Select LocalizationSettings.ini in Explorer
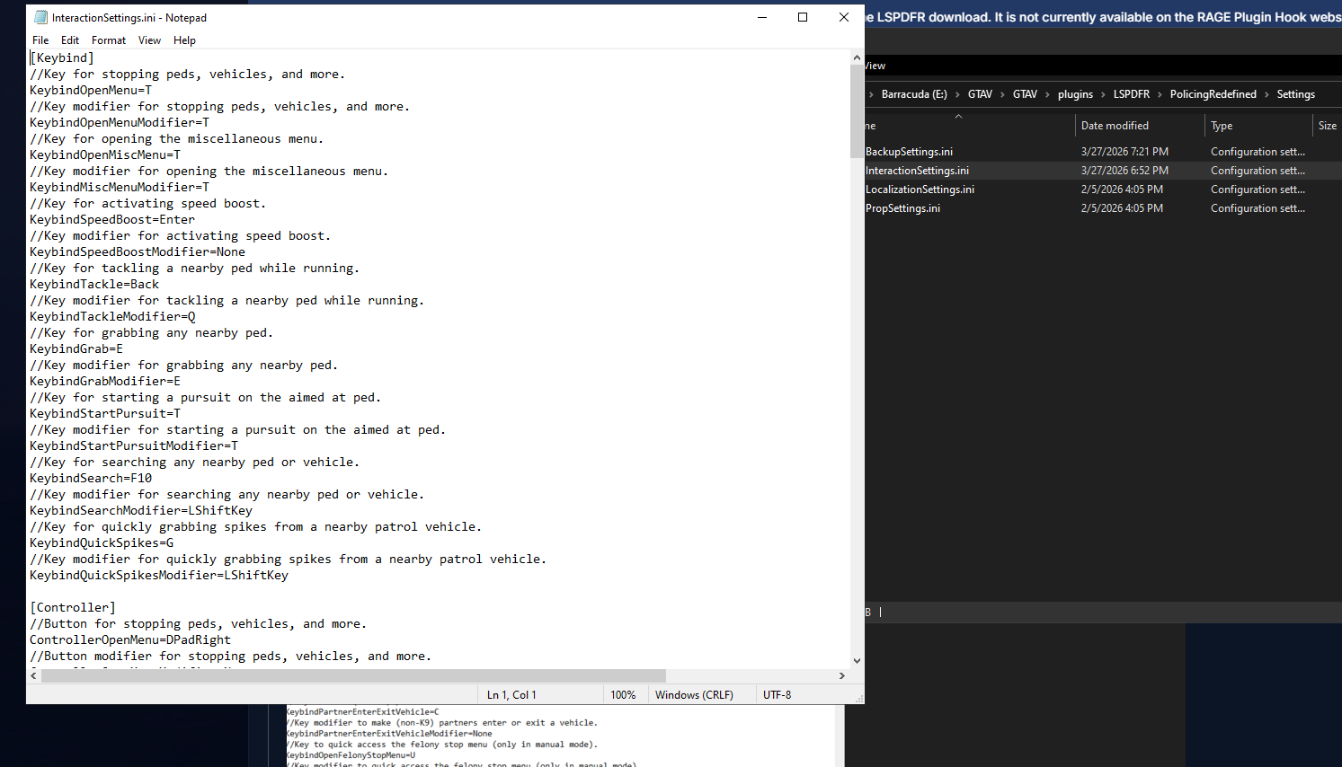This screenshot has width=1342, height=767. [x=920, y=190]
